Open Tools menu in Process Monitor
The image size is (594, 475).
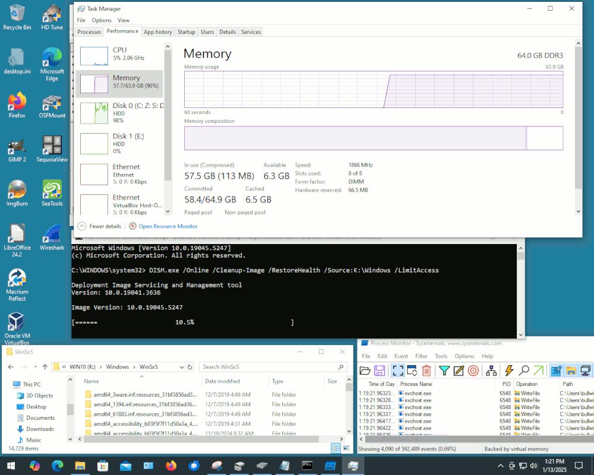coord(441,356)
